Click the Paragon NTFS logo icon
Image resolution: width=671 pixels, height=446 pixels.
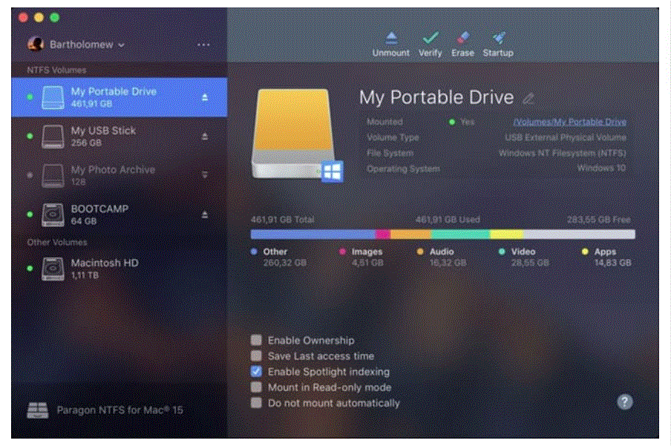coord(38,410)
